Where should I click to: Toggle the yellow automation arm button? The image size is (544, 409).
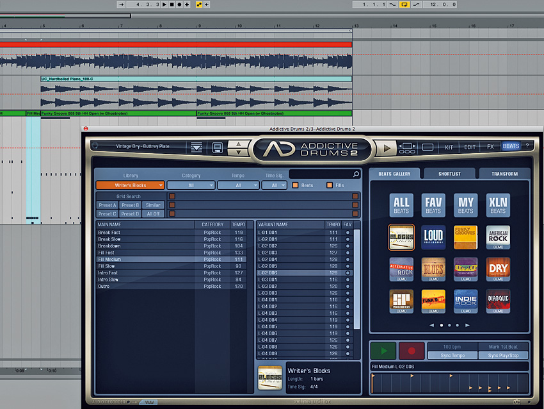click(199, 4)
